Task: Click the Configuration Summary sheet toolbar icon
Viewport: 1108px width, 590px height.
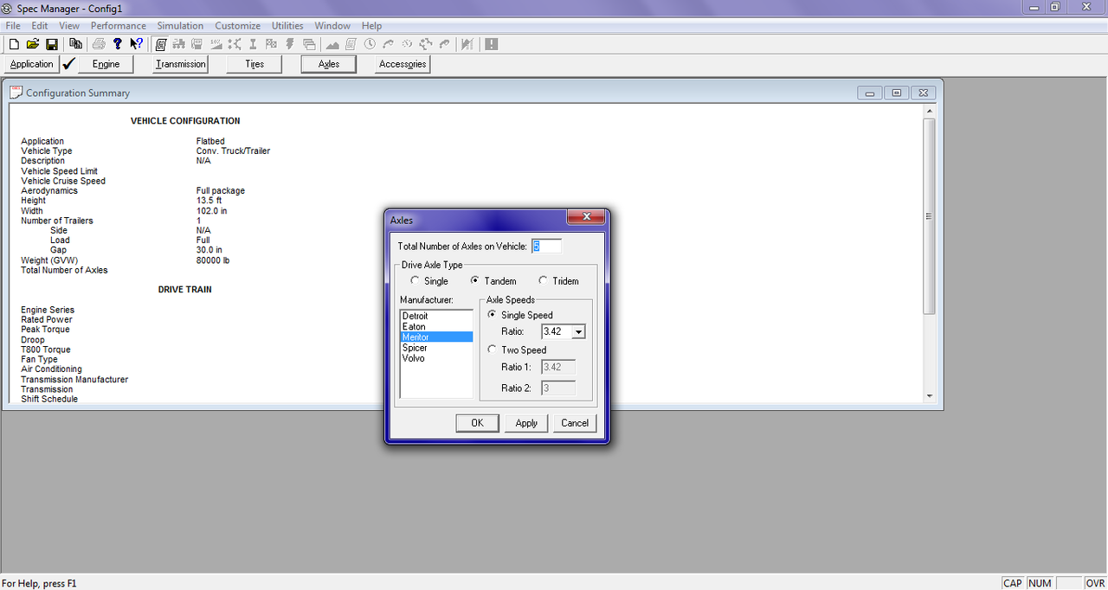Action: pyautogui.click(x=161, y=44)
